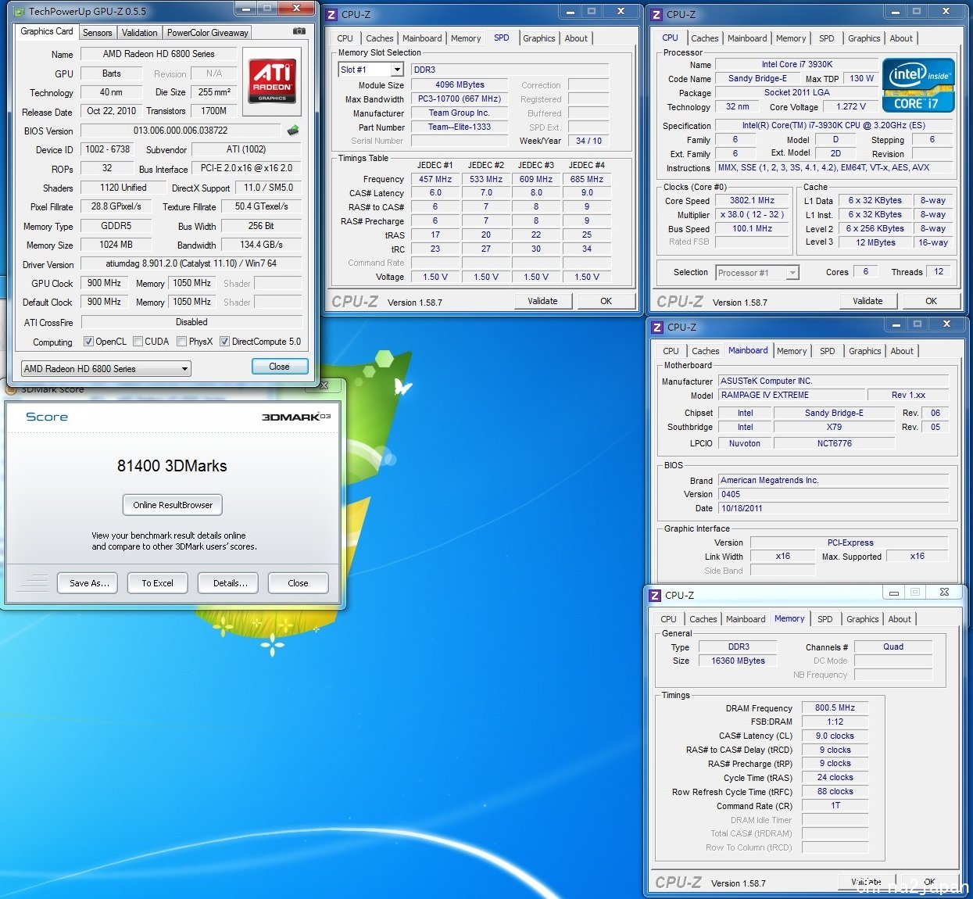
Task: Open the Online ResultBrowser in 3DMark
Action: point(173,505)
